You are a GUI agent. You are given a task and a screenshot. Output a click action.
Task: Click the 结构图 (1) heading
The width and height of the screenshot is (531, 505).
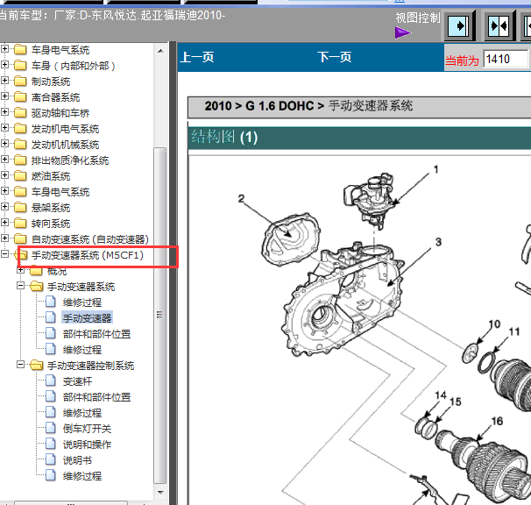point(224,138)
